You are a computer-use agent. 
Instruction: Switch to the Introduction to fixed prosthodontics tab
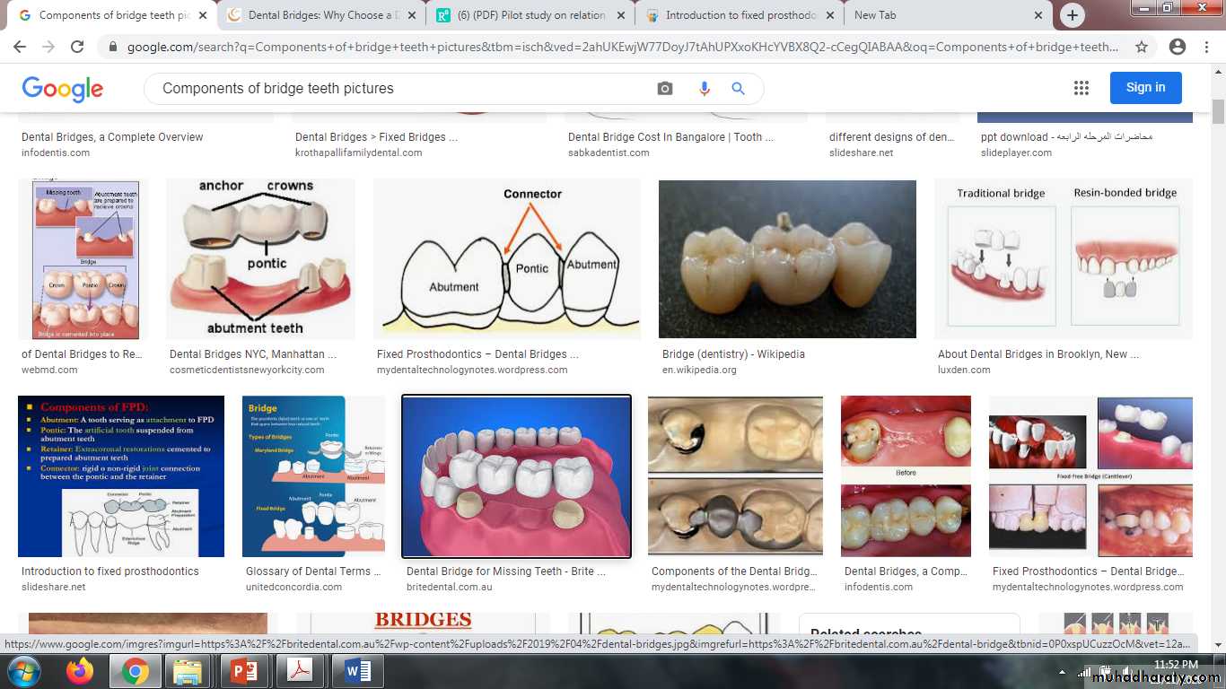739,15
